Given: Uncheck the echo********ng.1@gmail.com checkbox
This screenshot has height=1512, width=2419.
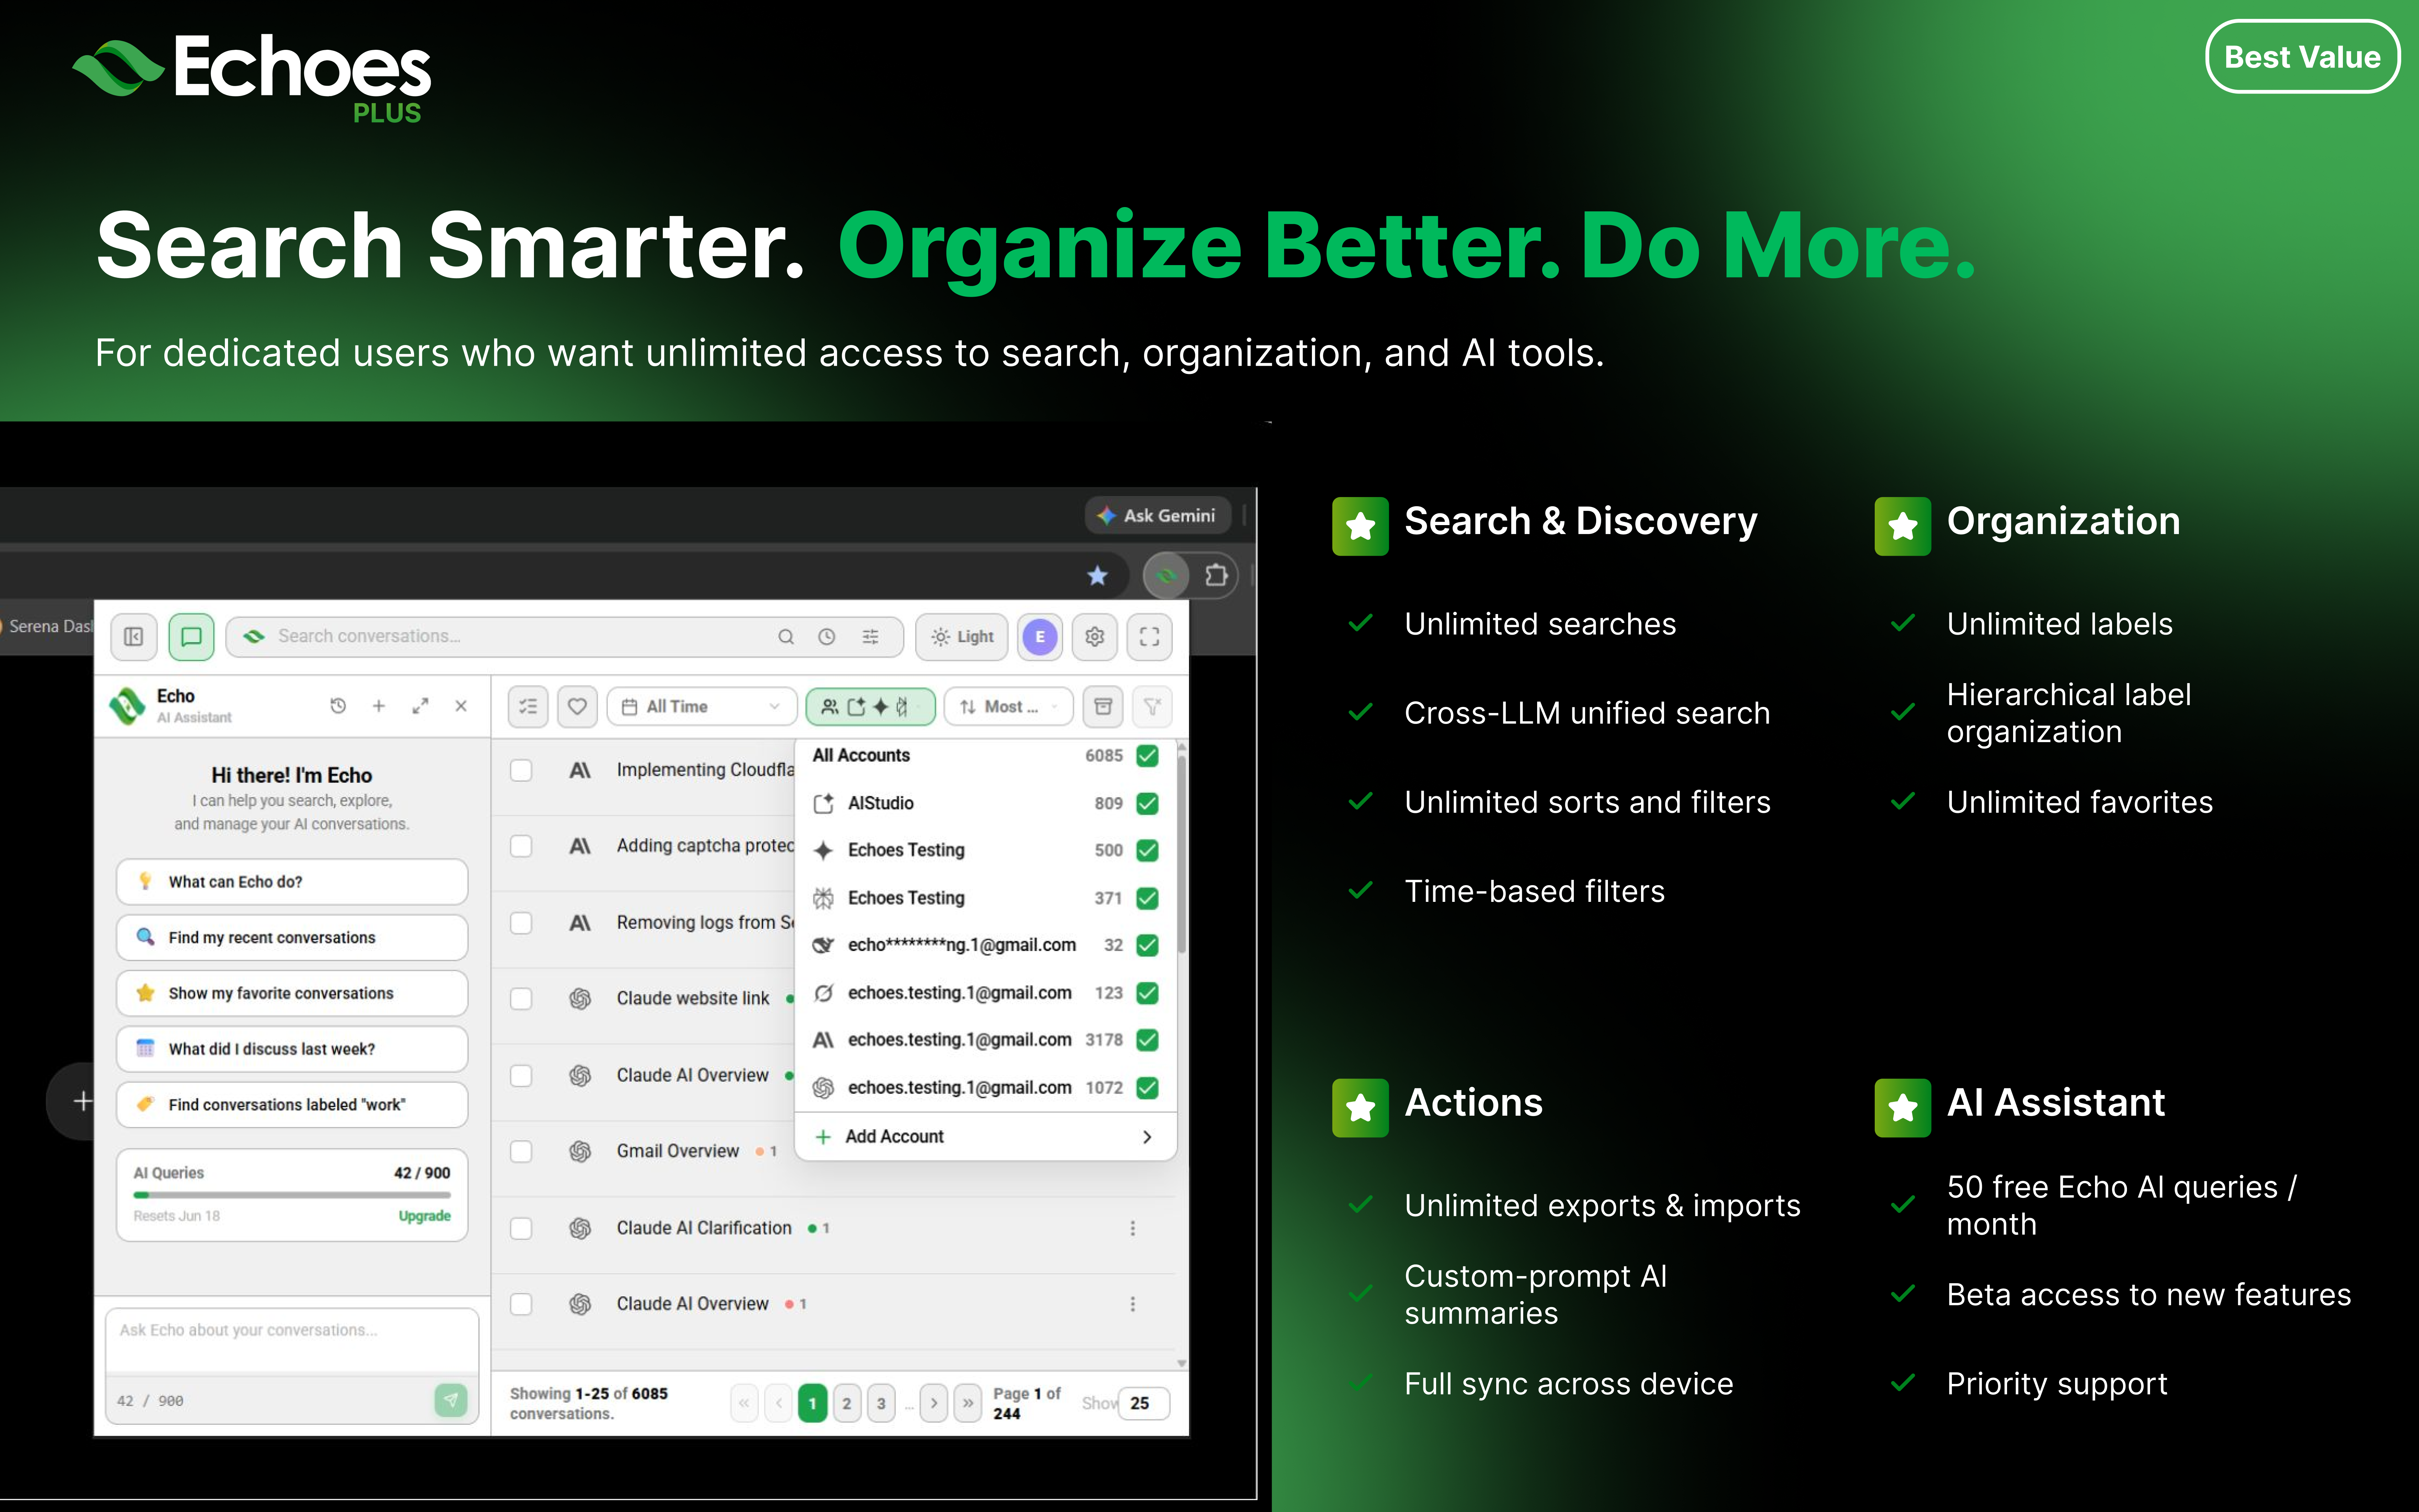Looking at the screenshot, I should (x=1148, y=945).
